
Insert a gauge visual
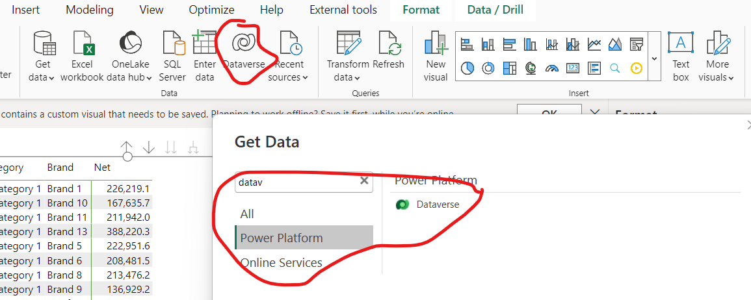tap(552, 68)
